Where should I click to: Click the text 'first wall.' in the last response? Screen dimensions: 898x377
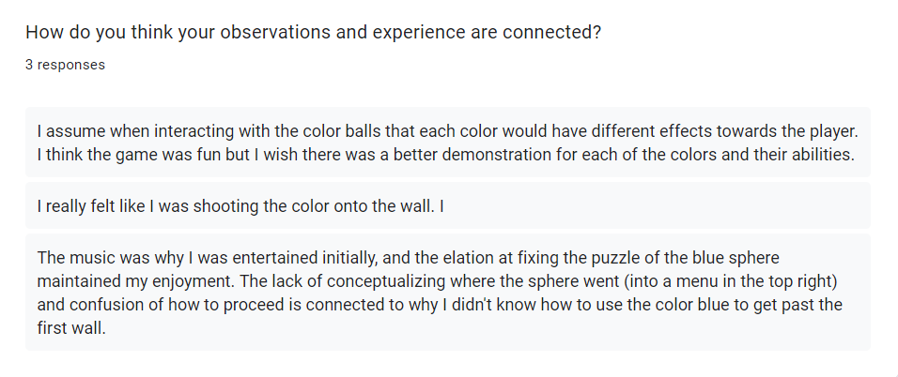point(71,328)
